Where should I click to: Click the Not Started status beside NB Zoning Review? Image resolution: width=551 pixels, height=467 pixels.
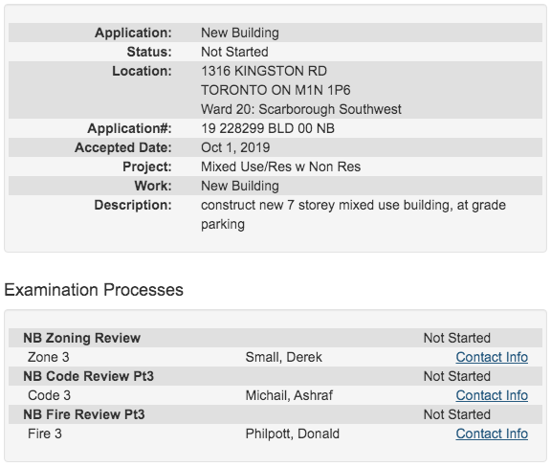point(457,338)
